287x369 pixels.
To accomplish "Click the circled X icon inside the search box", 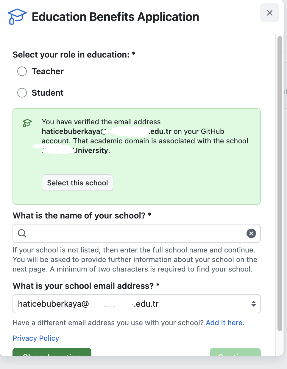I will click(x=251, y=233).
